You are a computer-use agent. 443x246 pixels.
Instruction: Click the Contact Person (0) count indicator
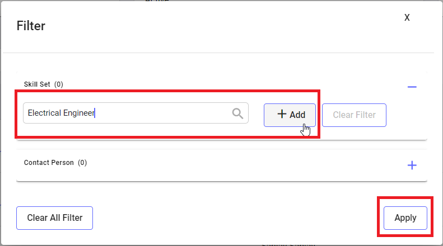click(x=82, y=163)
